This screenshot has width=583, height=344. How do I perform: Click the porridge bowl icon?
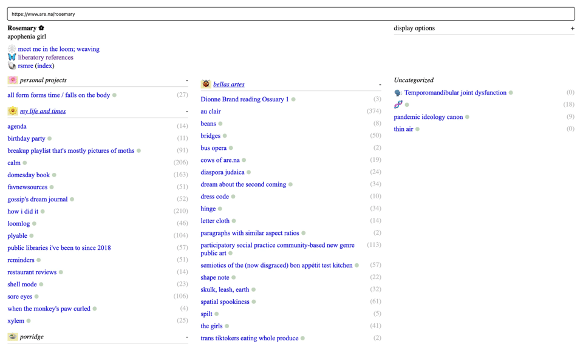[13, 337]
